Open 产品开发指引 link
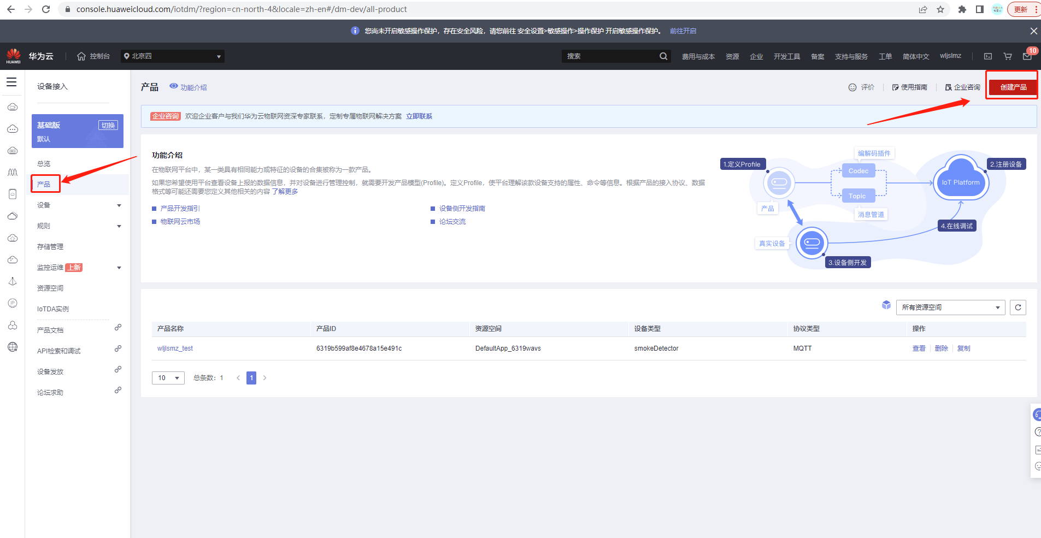Image resolution: width=1041 pixels, height=538 pixels. (x=180, y=209)
